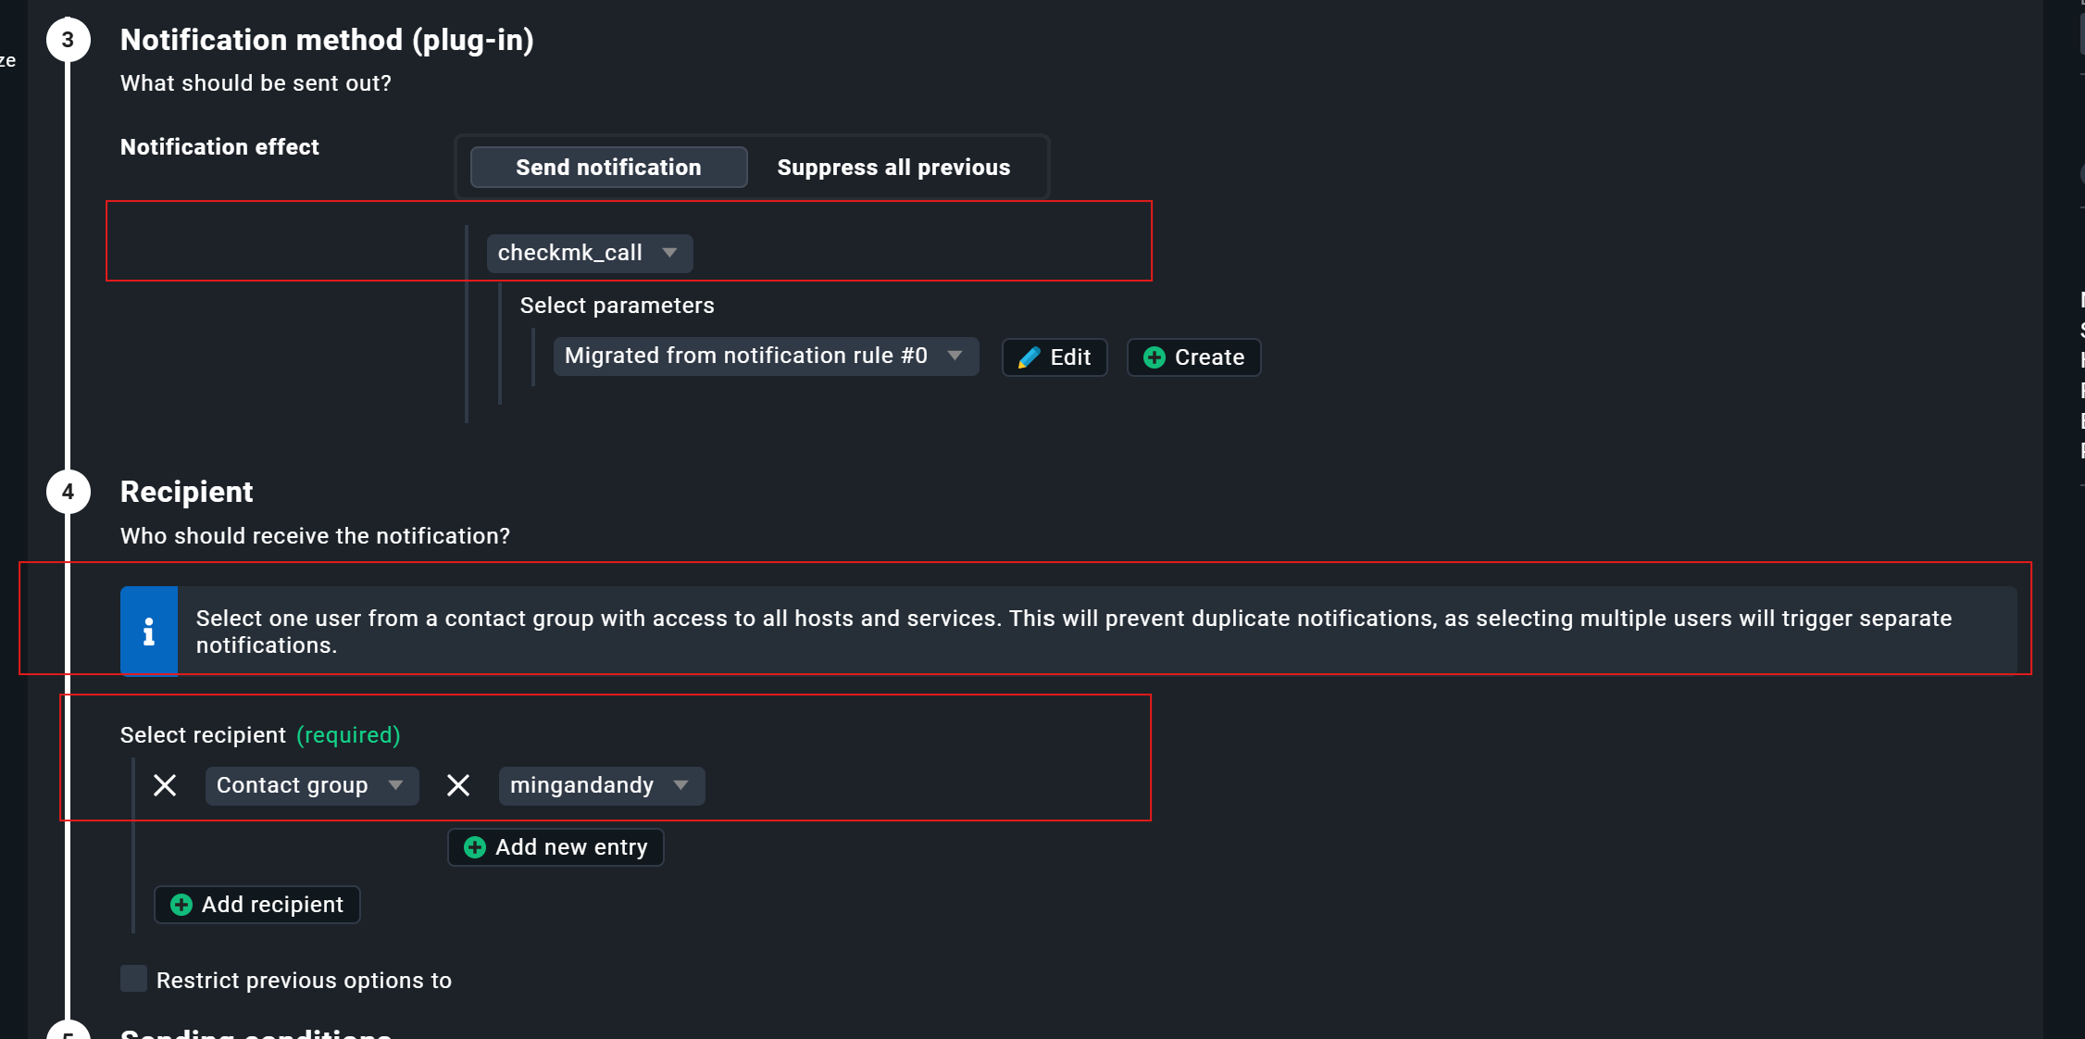Click the plus icon on Add recipient
The image size is (2085, 1039).
[181, 905]
